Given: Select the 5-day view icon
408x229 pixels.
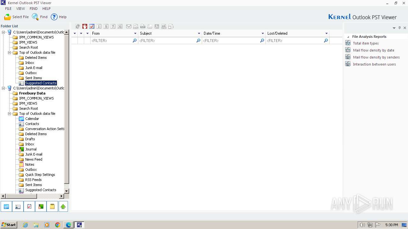Looking at the screenshot, I should click(106, 26).
